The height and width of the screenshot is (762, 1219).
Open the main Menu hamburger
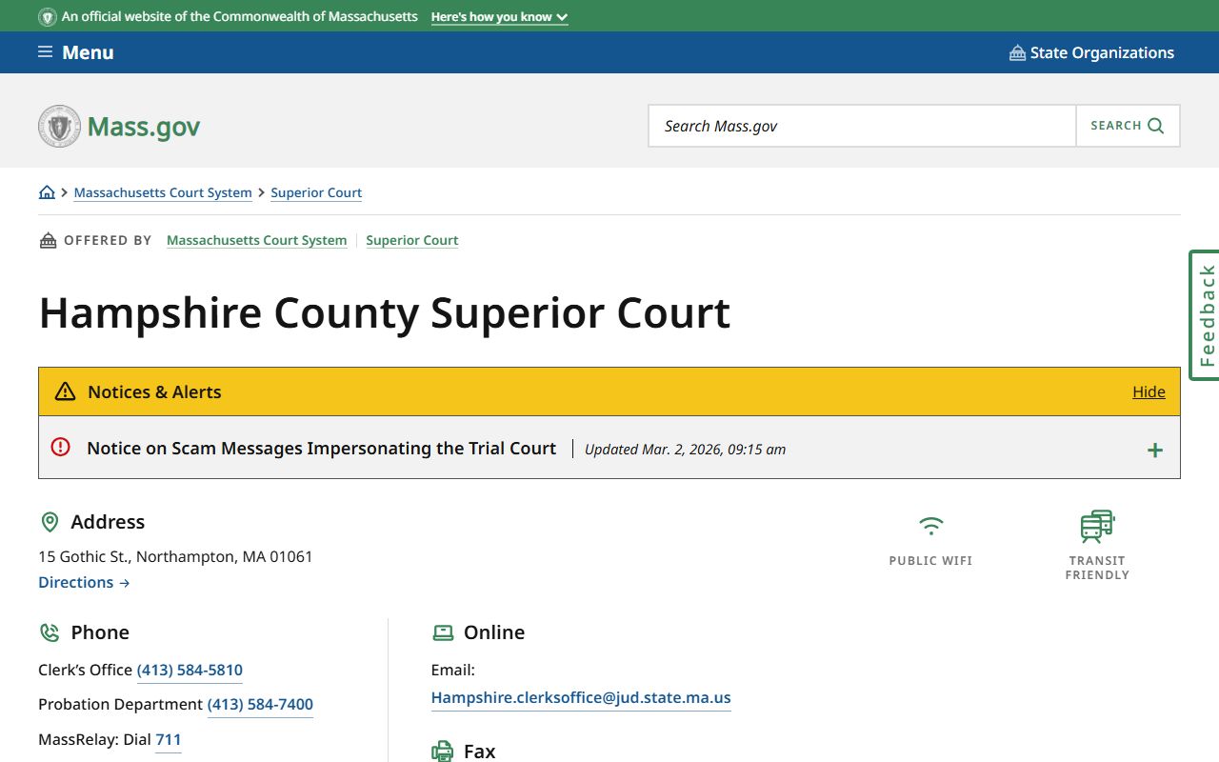point(76,52)
